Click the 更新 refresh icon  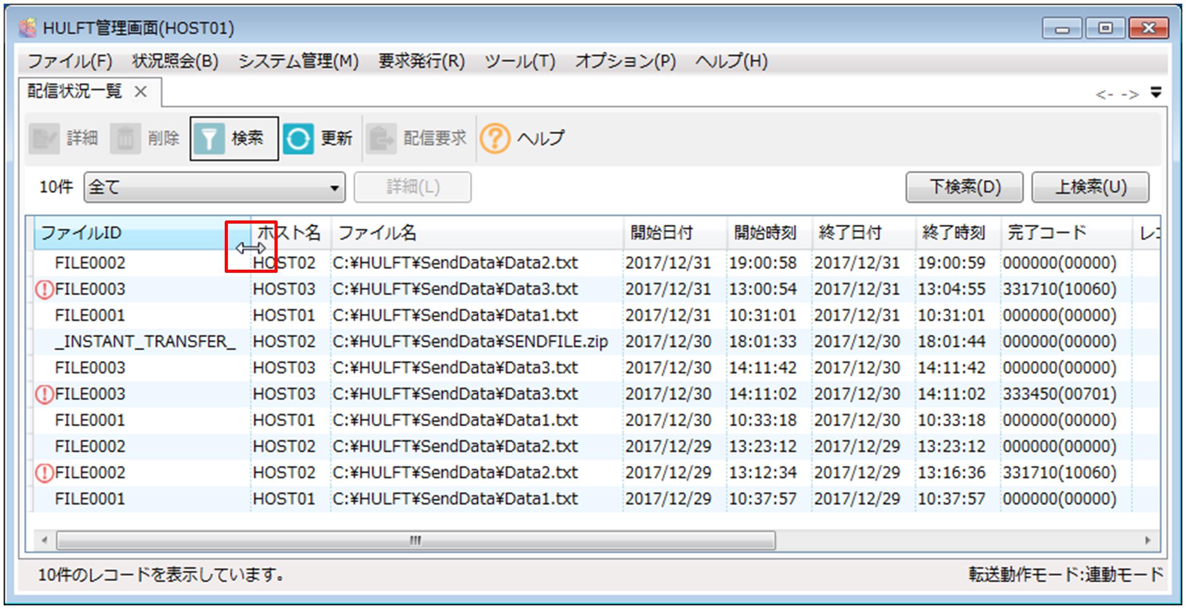click(x=298, y=139)
